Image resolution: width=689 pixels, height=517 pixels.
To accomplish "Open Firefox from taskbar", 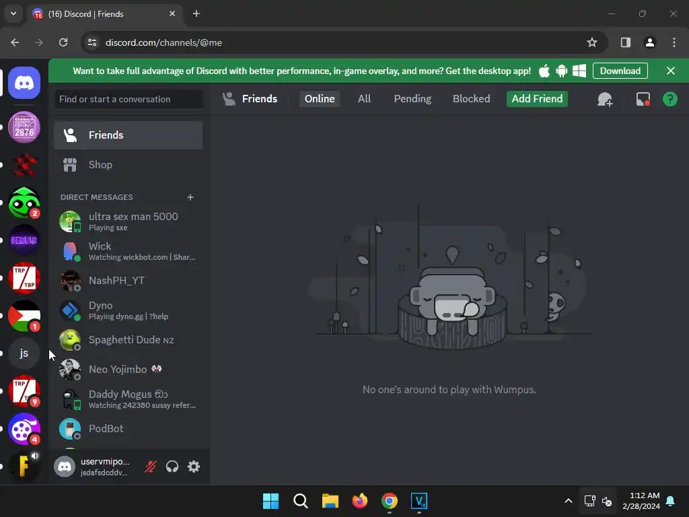I will click(x=360, y=501).
